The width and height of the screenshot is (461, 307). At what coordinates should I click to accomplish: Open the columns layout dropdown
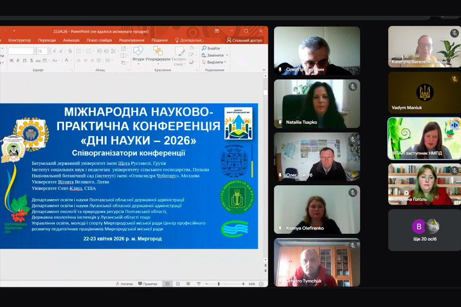(x=109, y=60)
